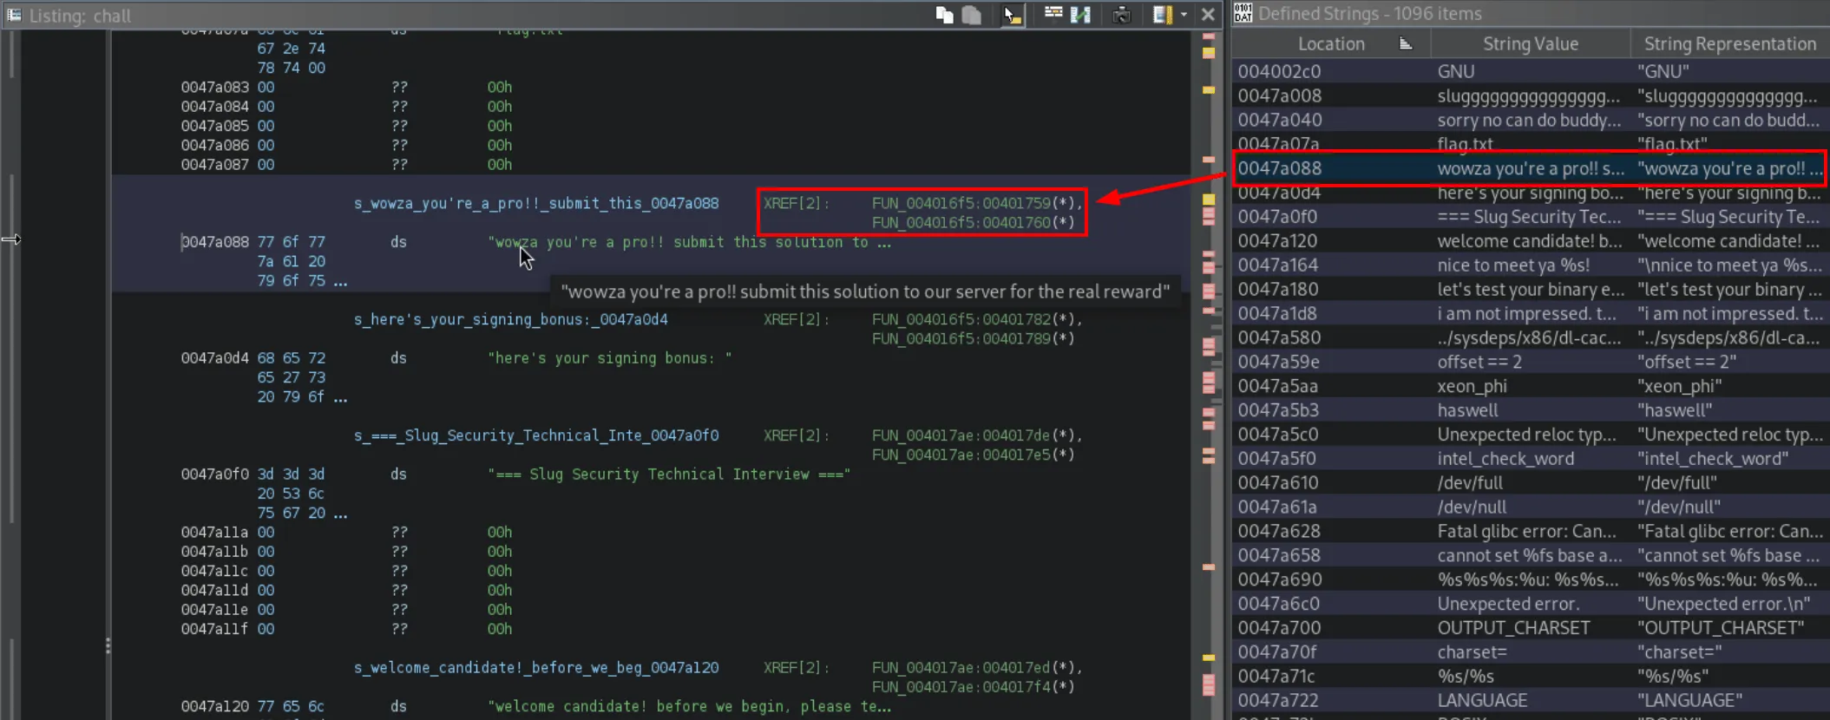
Task: Click label s_wowza_you're_a_pro!!_submit_this_0047a088
Action: pyautogui.click(x=536, y=203)
